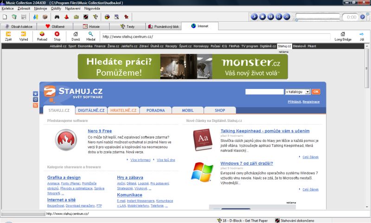This screenshot has width=371, height=223.
Task: Open the Nástroje menu
Action: (x=40, y=8)
